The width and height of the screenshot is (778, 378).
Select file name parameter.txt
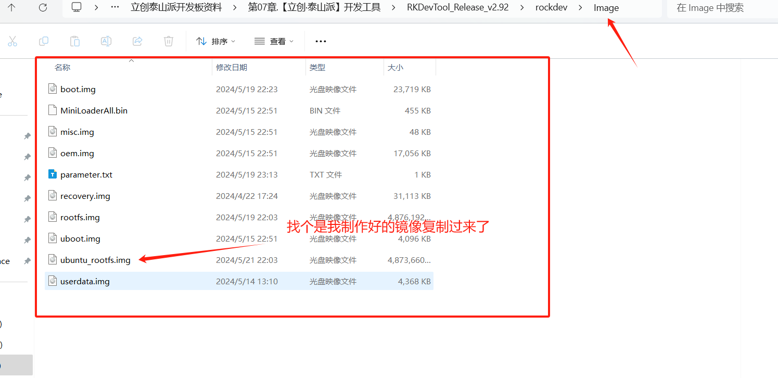click(x=86, y=174)
